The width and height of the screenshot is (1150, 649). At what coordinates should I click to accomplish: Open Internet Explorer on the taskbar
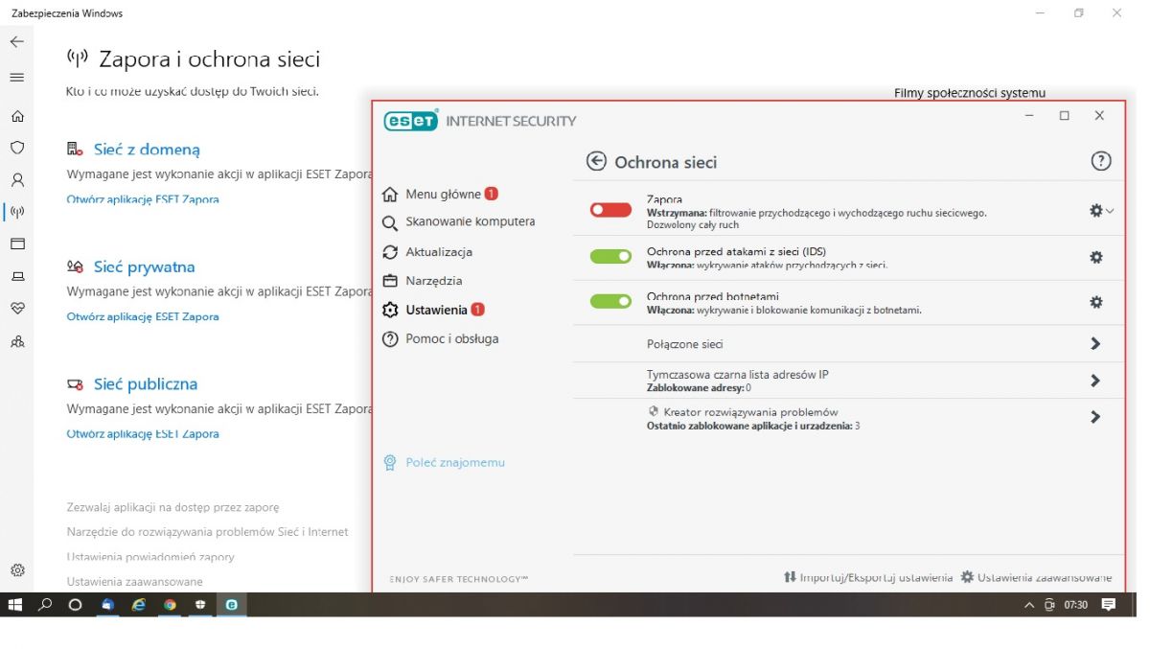pyautogui.click(x=139, y=605)
